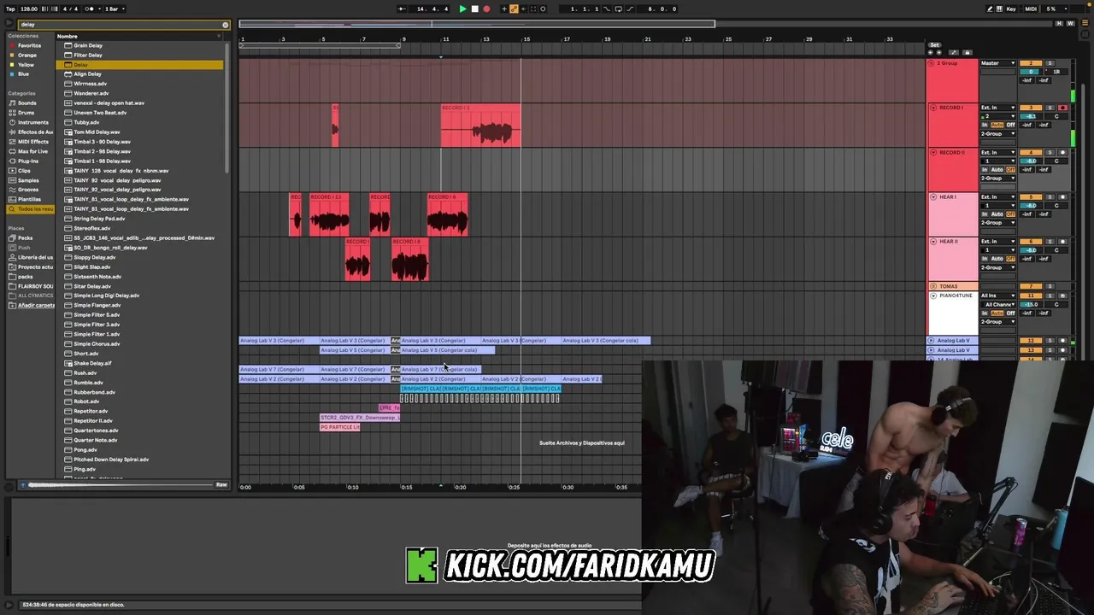Screen dimensions: 1094x615
Task: Adjust RECORD II pan control C
Action: click(x=1056, y=161)
